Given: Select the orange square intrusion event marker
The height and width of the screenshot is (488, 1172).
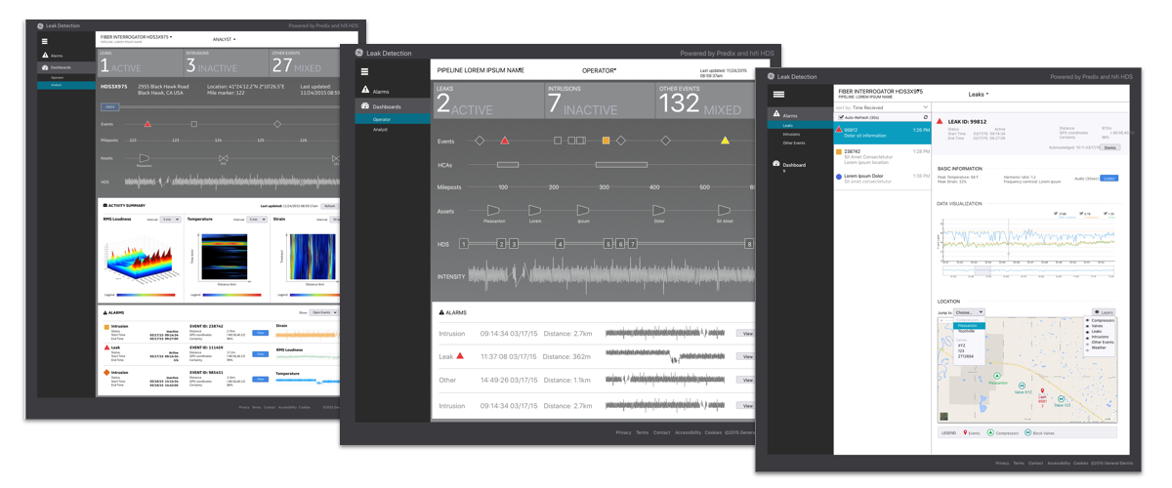Looking at the screenshot, I should click(x=606, y=141).
